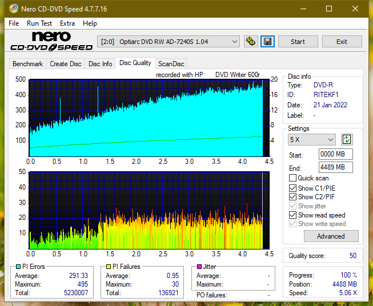The image size is (373, 306).
Task: Switch to the Benchmark tab
Action: tap(28, 64)
